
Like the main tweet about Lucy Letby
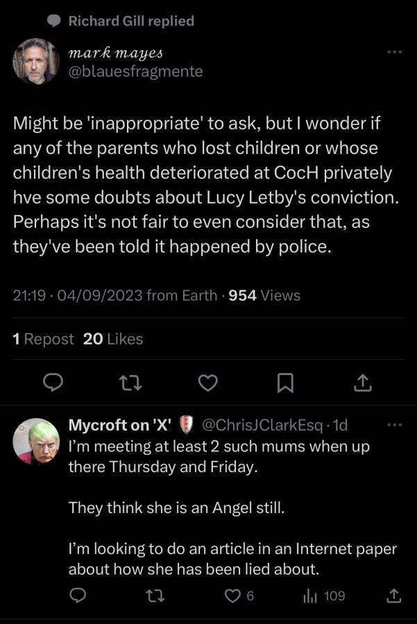pyautogui.click(x=208, y=383)
